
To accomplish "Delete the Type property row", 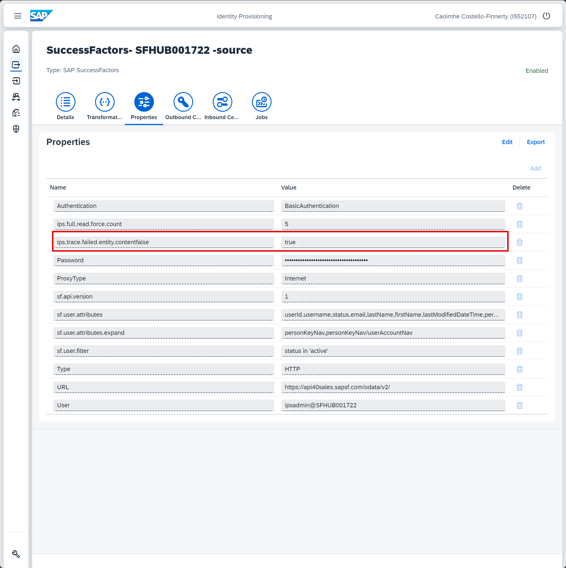I will [x=519, y=369].
